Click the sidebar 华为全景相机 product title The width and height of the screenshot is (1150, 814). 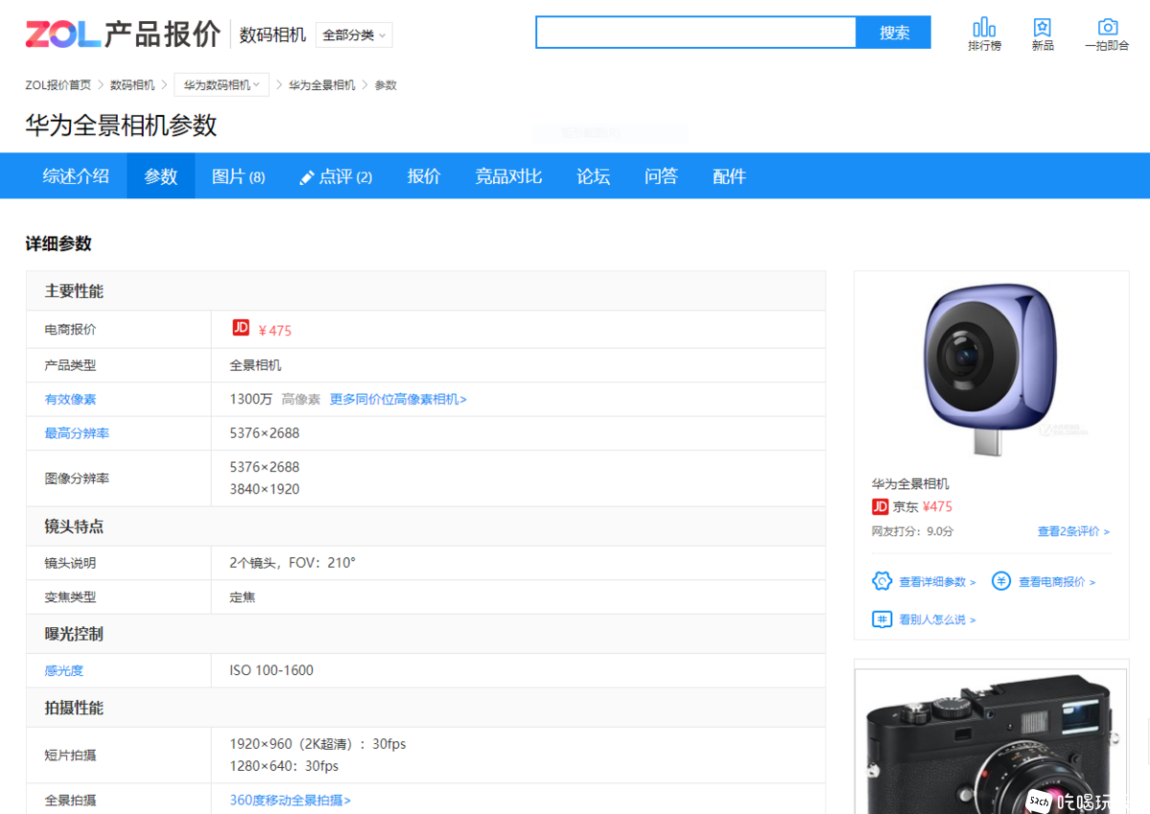(910, 484)
